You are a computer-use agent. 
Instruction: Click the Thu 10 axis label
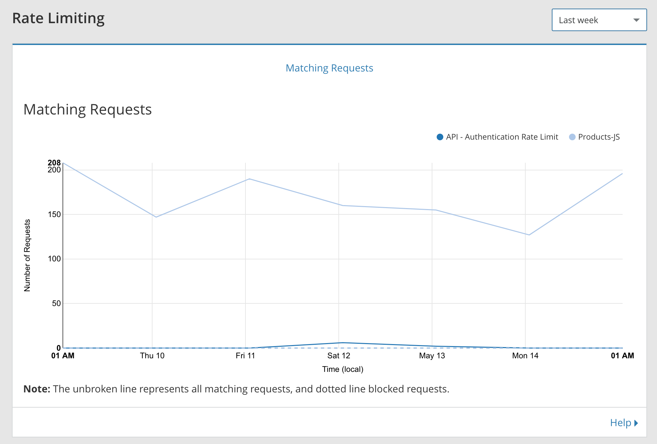152,356
